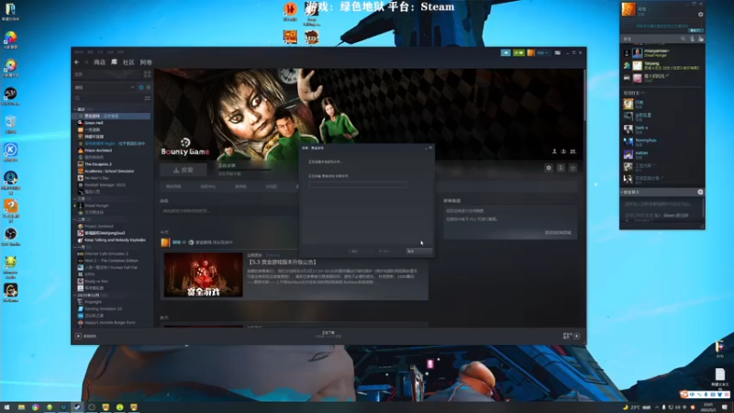Select Football Manager 2022 in library list
This screenshot has height=413, width=734.
[105, 185]
